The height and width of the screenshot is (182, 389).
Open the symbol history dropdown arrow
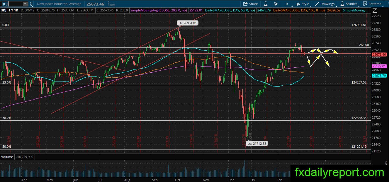(25, 4)
